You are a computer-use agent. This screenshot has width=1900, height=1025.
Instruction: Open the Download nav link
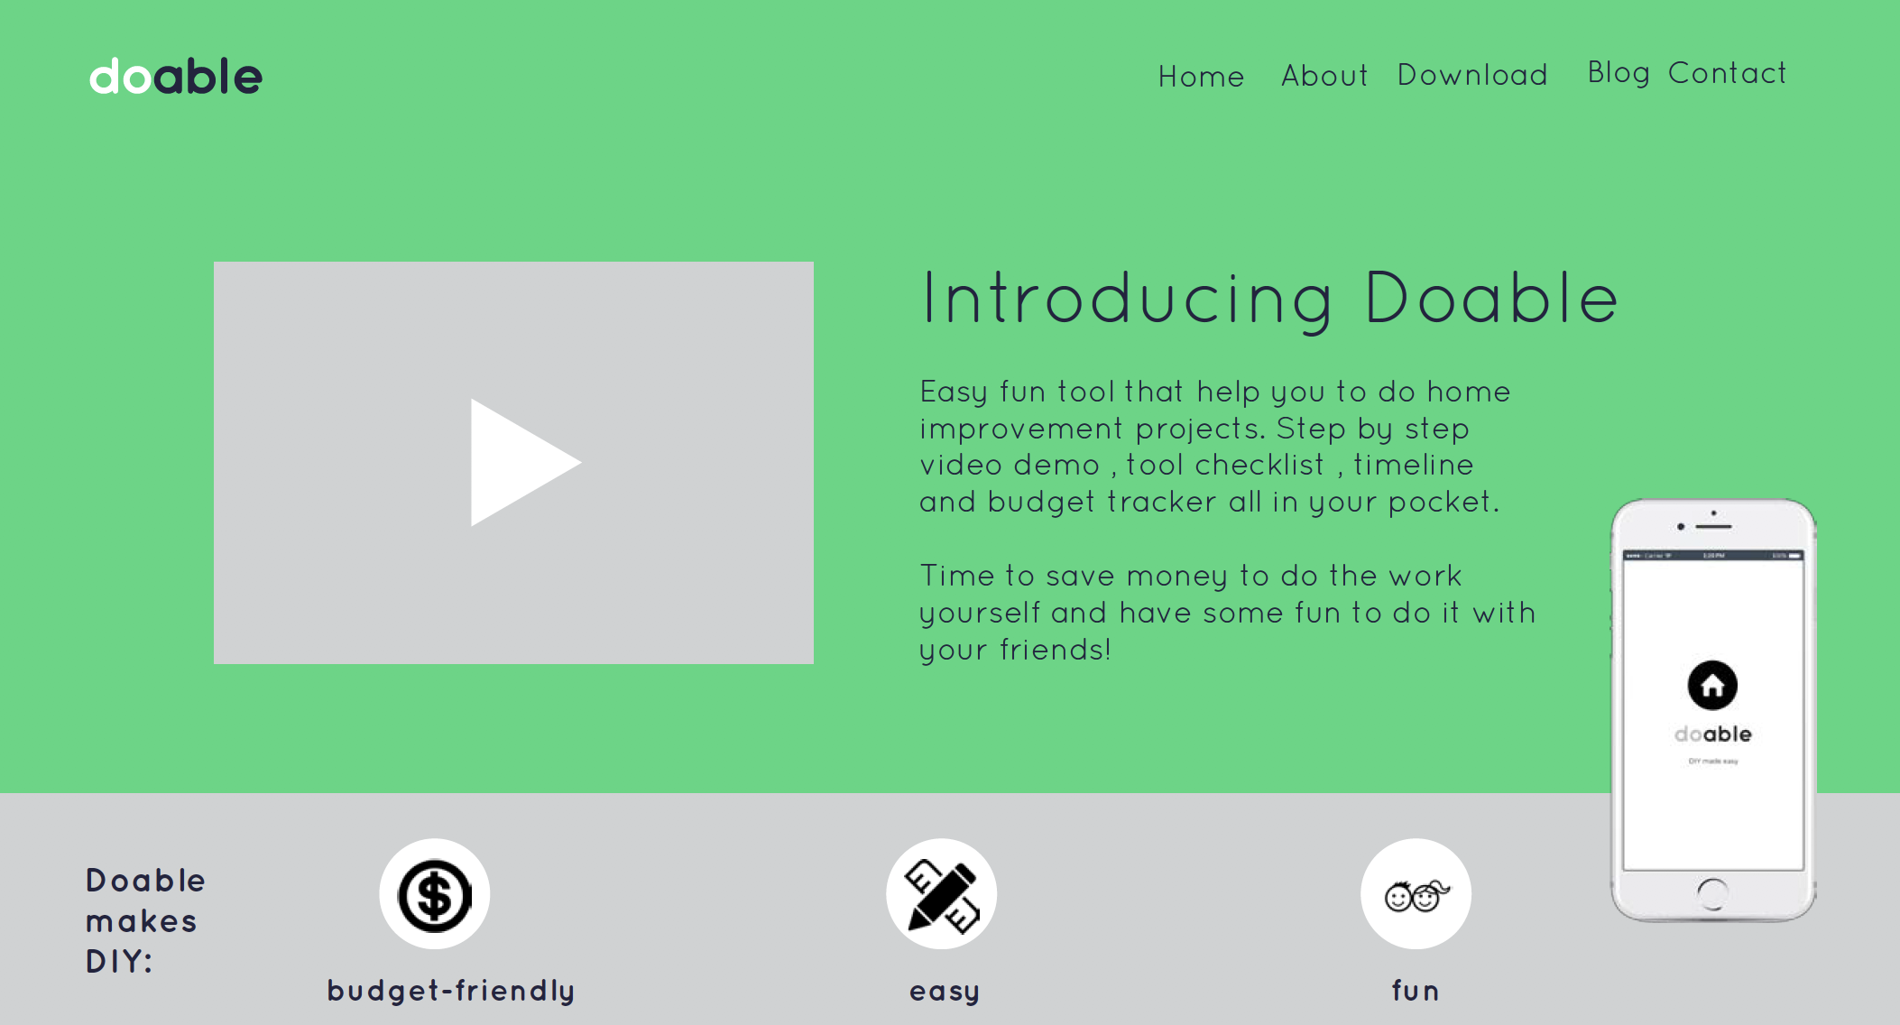(1472, 75)
